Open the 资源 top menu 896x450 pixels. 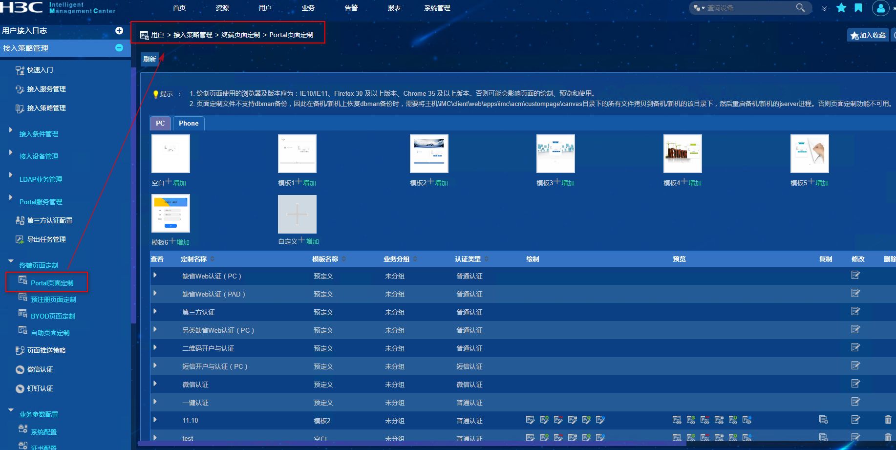222,8
